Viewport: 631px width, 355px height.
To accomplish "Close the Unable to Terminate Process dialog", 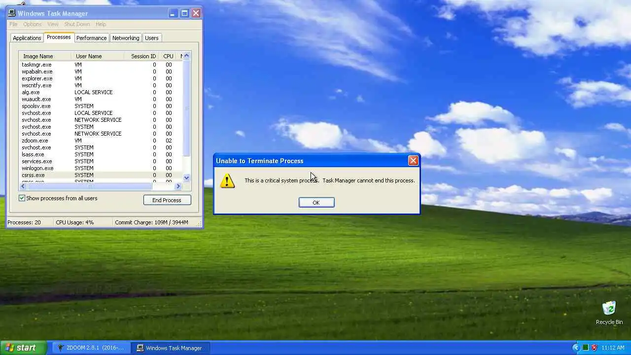I will click(413, 161).
